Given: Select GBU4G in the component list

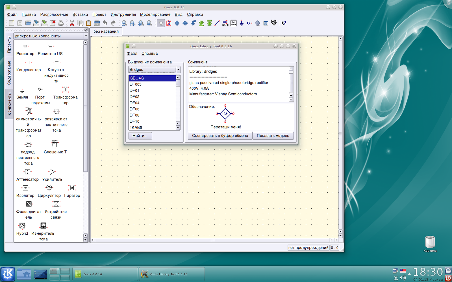Looking at the screenshot, I should coord(152,78).
